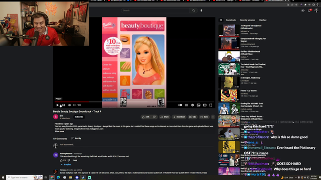The width and height of the screenshot is (321, 180).
Task: Open the Create video camera icon
Action: pyautogui.click(x=303, y=10)
